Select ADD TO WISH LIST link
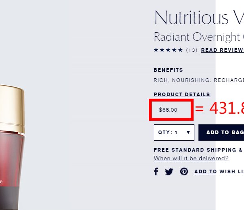The width and height of the screenshot is (244, 210). tap(219, 171)
